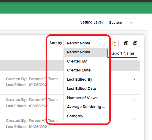Toggle the A-Z sort order icon
Viewport: 152px width, 140px height.
click(x=114, y=43)
